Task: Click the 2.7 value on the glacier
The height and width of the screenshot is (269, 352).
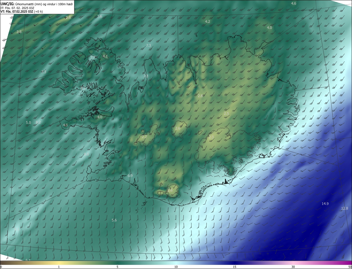Action: click(x=144, y=137)
